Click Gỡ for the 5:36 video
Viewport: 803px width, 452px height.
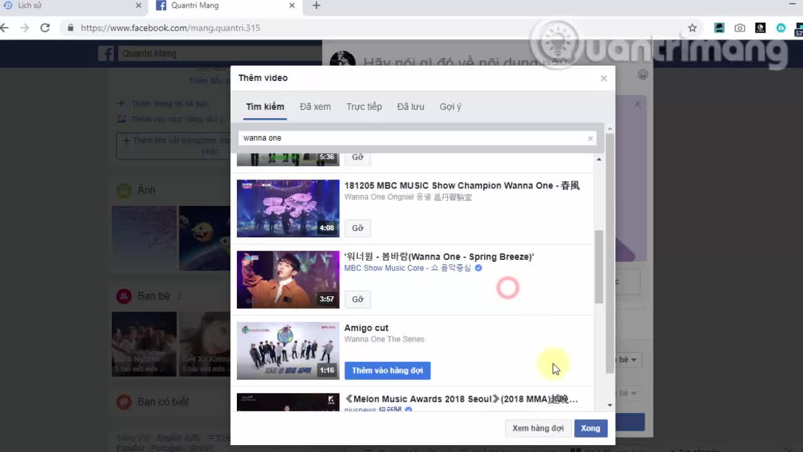point(358,157)
